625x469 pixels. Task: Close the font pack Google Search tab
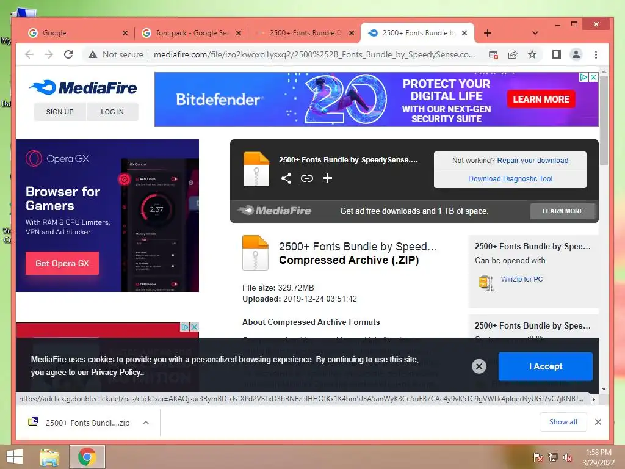[239, 33]
